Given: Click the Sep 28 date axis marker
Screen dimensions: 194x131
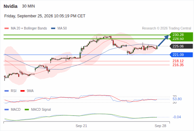Looking at the screenshot, I should (160, 126).
